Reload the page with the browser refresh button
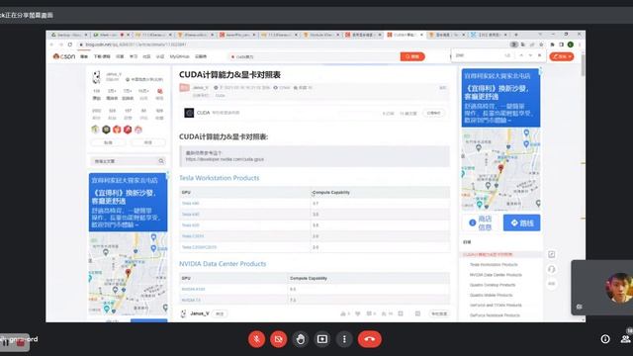Image resolution: width=633 pixels, height=356 pixels. (x=70, y=44)
